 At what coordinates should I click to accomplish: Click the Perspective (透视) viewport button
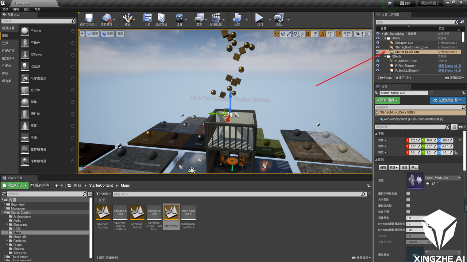click(x=93, y=33)
